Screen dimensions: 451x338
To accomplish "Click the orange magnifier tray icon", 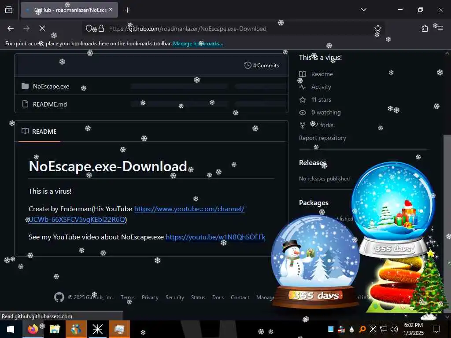I will pyautogui.click(x=362, y=329).
